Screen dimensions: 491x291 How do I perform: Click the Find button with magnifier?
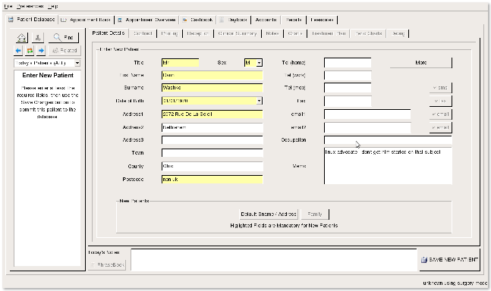(64, 37)
